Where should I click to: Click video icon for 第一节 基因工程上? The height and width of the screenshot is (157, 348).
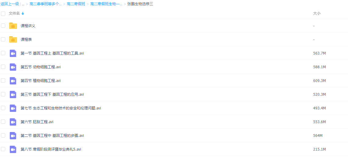(x=13, y=53)
